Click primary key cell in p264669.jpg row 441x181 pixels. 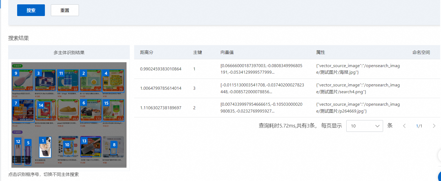tap(194, 108)
